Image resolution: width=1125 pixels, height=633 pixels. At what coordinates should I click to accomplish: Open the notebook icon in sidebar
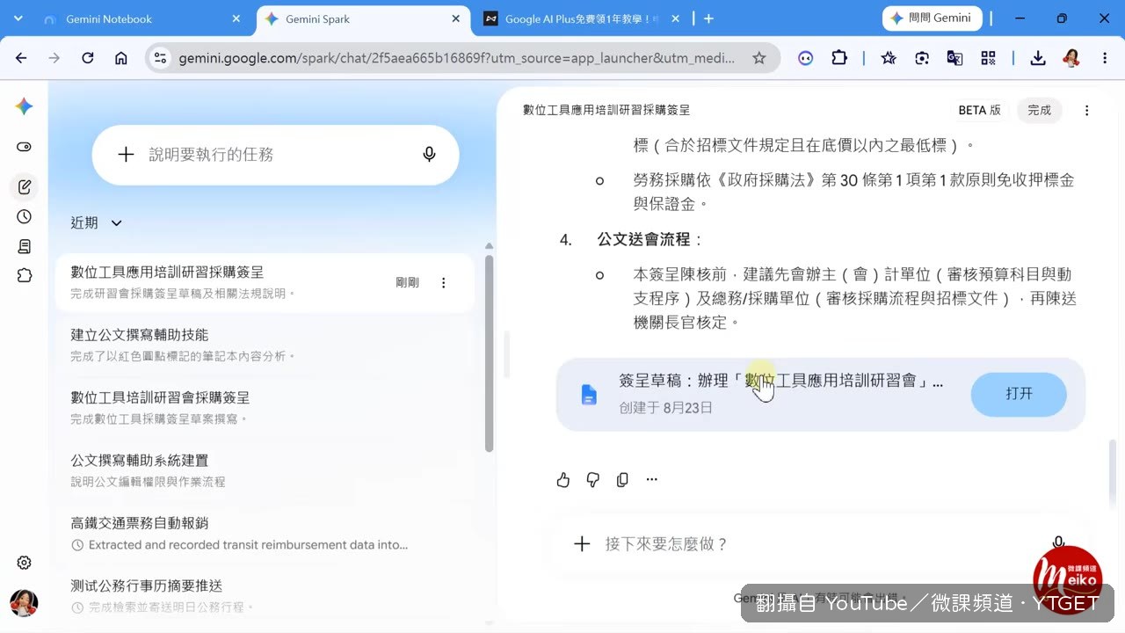24,246
